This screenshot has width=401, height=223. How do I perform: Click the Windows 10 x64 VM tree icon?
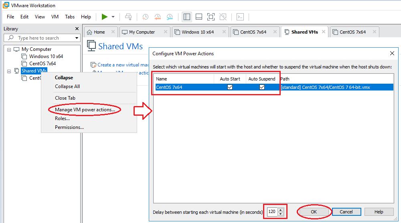(24, 56)
